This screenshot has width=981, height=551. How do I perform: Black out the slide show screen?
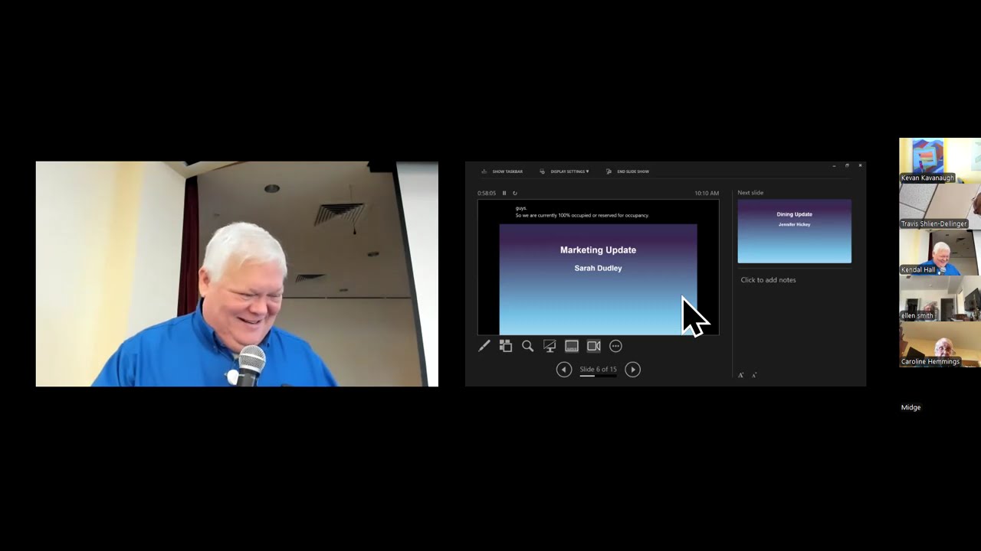click(550, 346)
